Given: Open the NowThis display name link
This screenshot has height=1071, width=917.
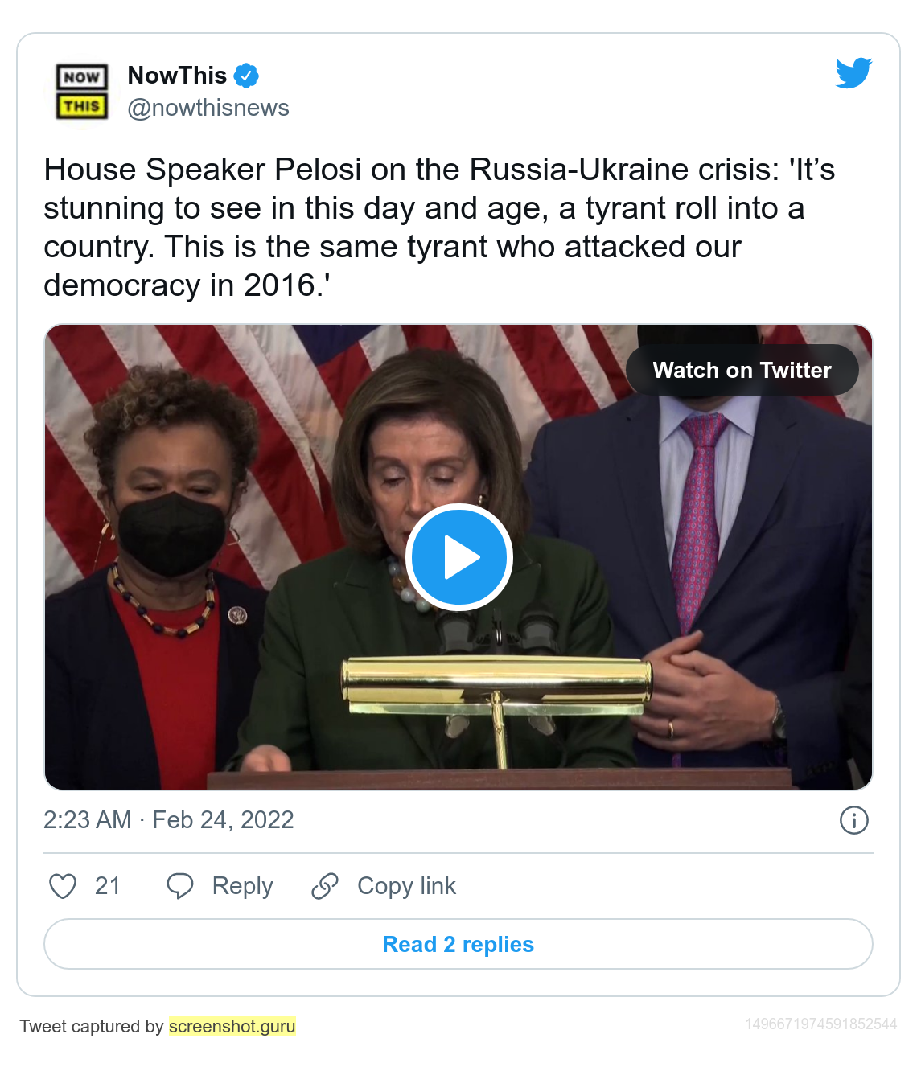Looking at the screenshot, I should pos(177,76).
